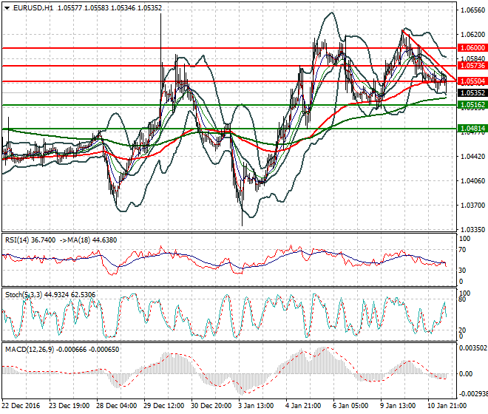This screenshot has height=414, width=488.
Task: Click the MACD 0.003502 scale value
Action: 473,348
